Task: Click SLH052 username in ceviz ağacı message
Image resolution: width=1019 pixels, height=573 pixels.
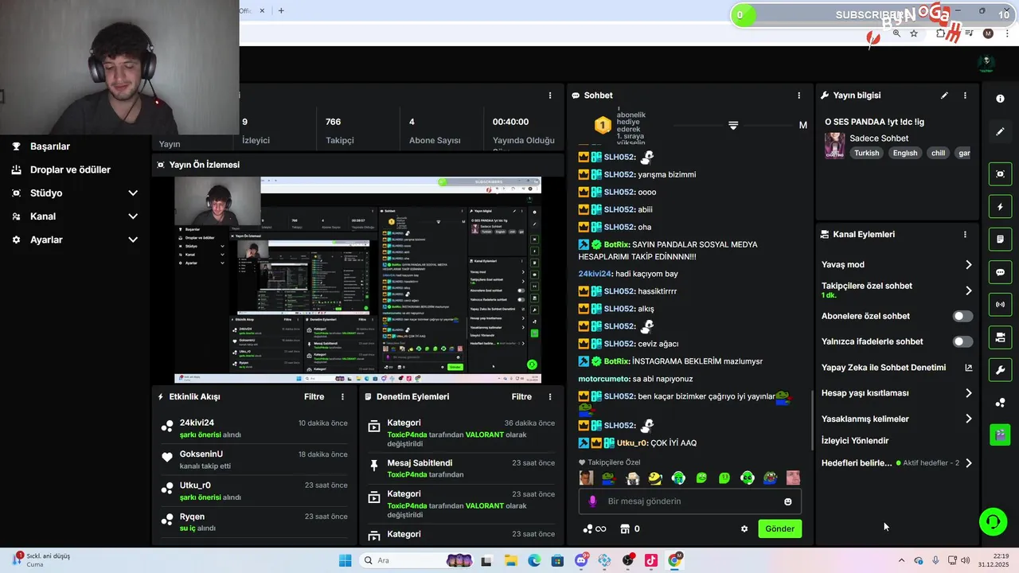Action: (619, 344)
